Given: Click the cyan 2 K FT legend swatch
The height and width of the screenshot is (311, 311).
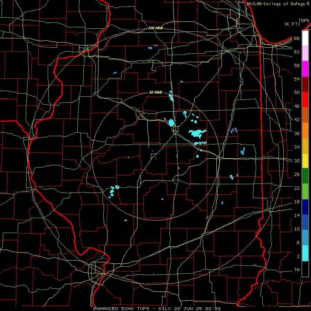Looking at the screenshot, I should click(x=305, y=253).
